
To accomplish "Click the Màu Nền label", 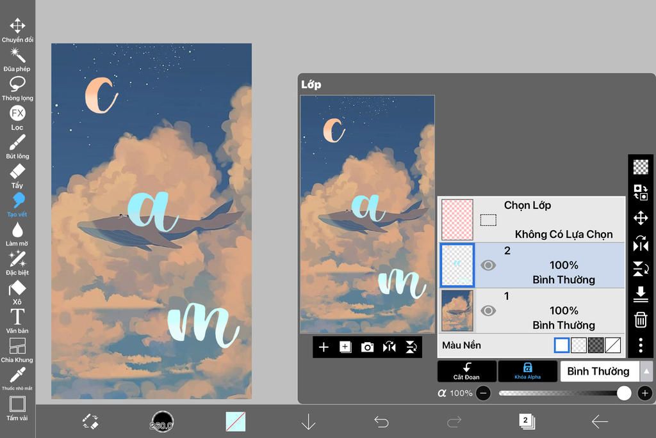I will click(x=461, y=345).
